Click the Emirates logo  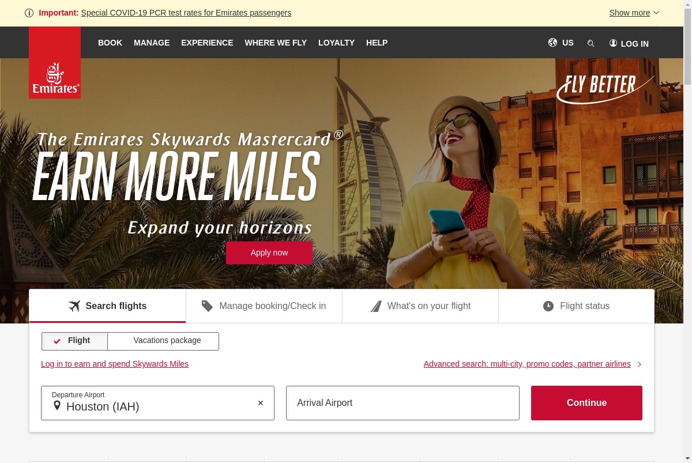(x=55, y=62)
